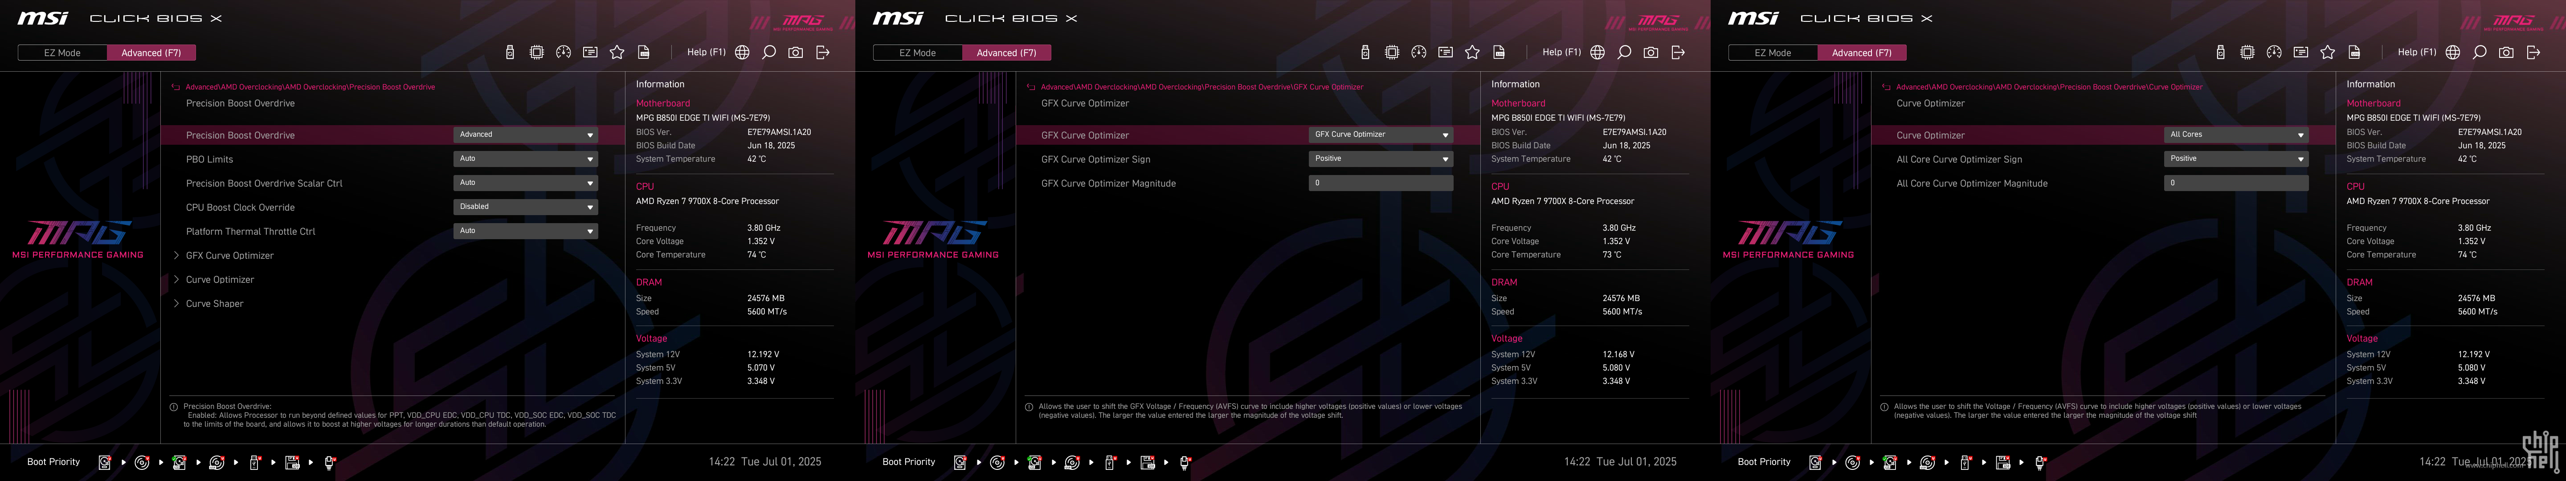
Task: Select optical disc boot device in left screen
Action: click(142, 462)
